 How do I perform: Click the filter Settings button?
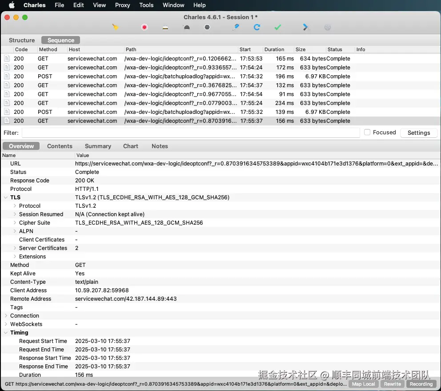pos(418,133)
